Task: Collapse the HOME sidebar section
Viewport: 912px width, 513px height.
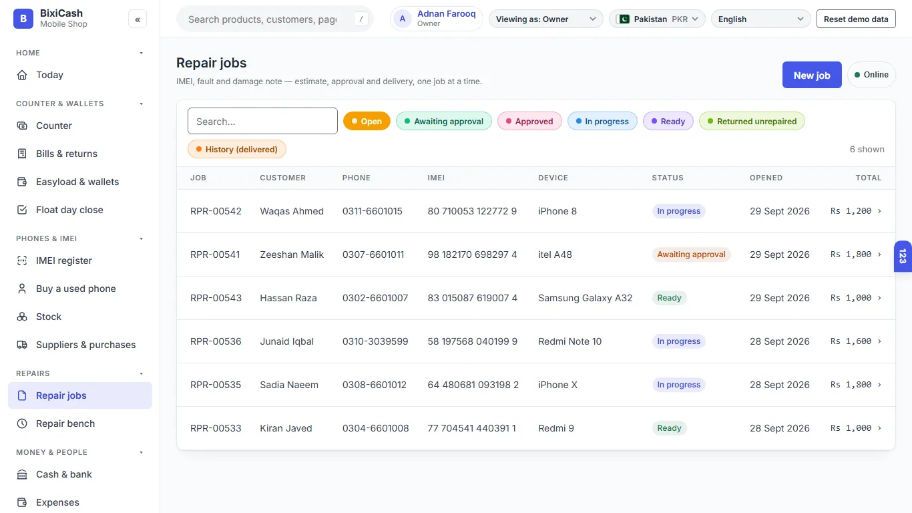Action: coord(141,53)
